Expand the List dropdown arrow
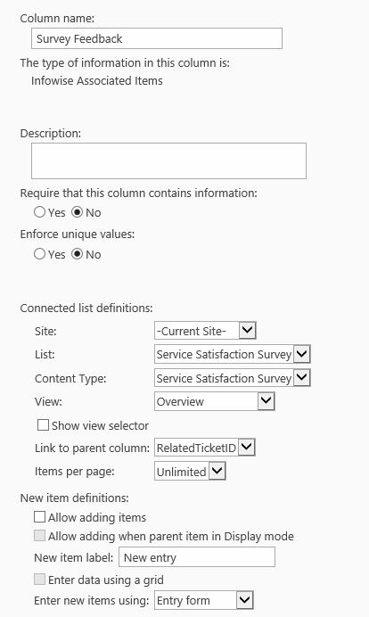 (302, 354)
